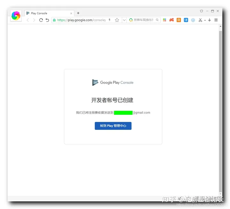The height and width of the screenshot is (209, 230).
Task: Click the search magnifier icon
Action: click(157, 20)
